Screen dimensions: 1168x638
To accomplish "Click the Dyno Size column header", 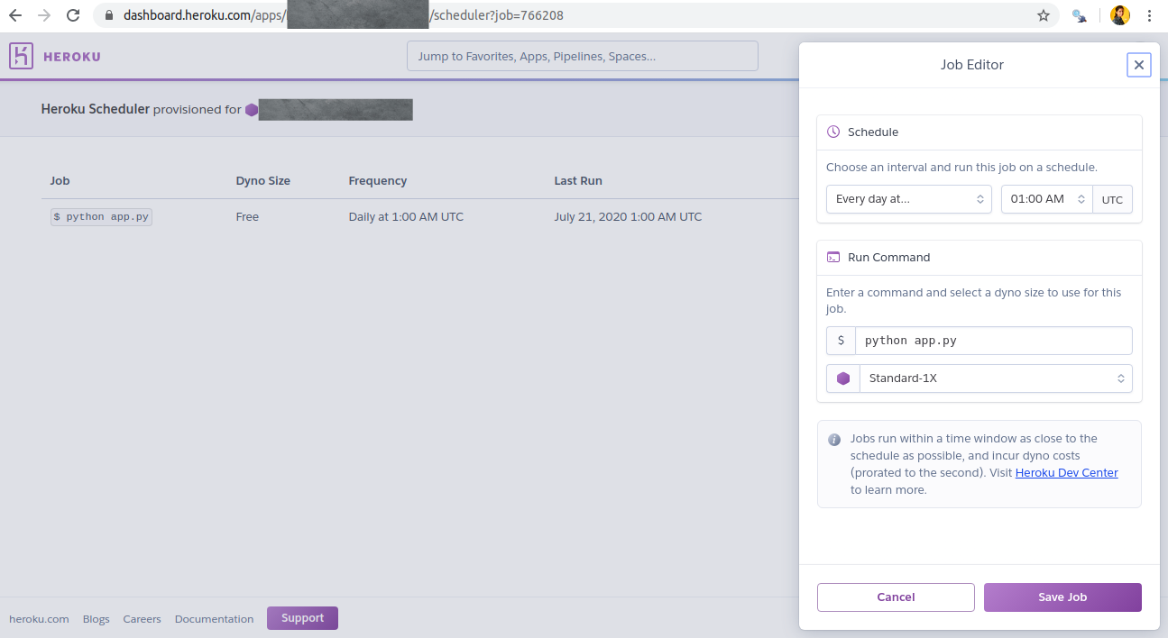I will pos(263,181).
